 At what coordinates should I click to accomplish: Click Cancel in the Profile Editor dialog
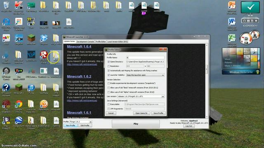click(111, 113)
